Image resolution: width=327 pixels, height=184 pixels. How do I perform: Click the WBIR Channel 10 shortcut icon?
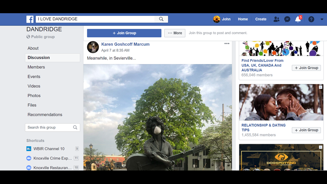click(x=29, y=149)
